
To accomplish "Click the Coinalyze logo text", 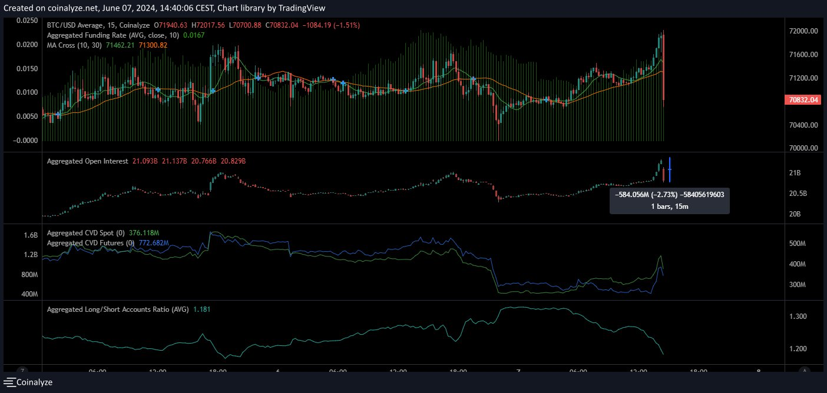I will click(34, 382).
